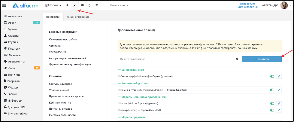Open Авторизация пользователей settings
The image size is (294, 122).
click(68, 58)
